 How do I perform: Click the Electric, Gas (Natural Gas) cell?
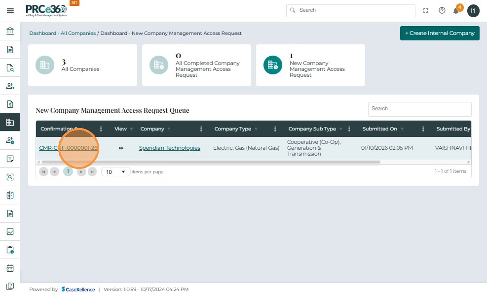coord(246,148)
